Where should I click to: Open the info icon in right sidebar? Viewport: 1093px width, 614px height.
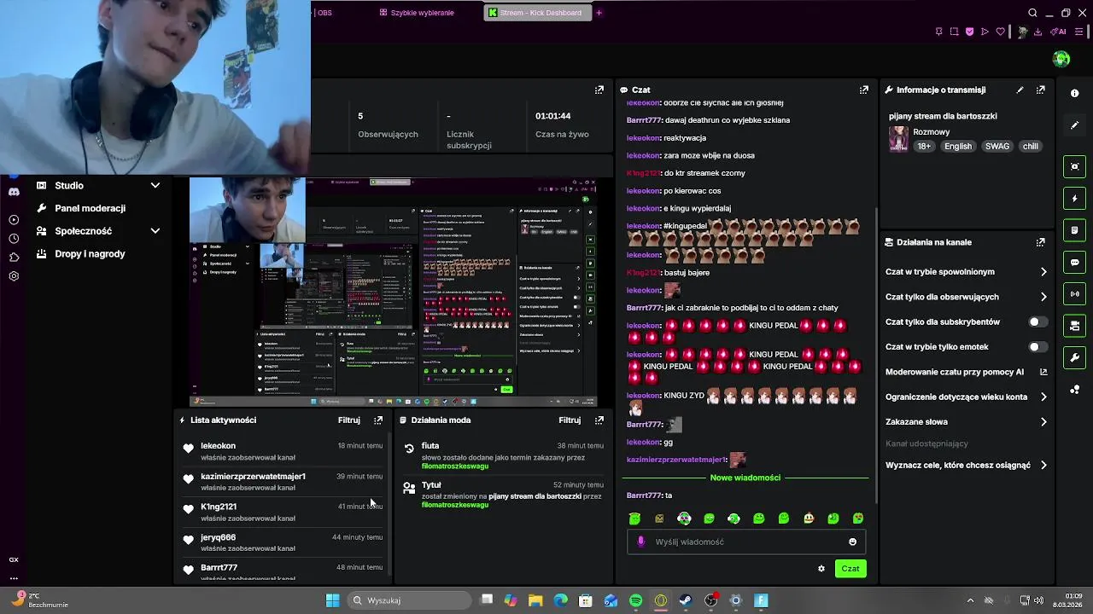[x=1074, y=94]
